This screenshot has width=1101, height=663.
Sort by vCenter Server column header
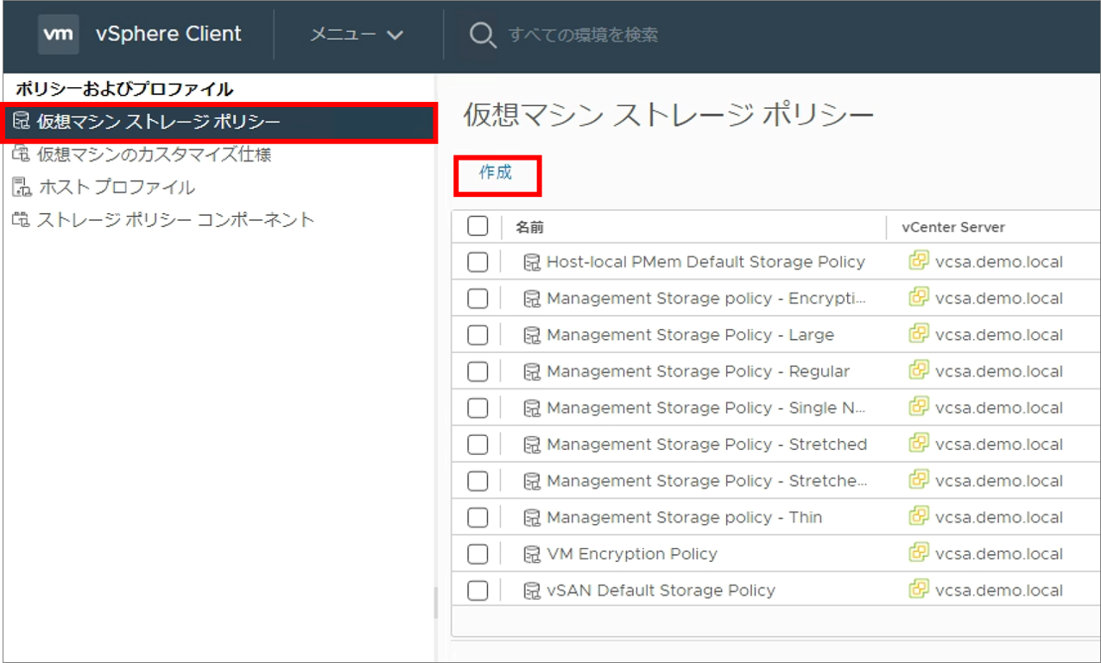(953, 227)
